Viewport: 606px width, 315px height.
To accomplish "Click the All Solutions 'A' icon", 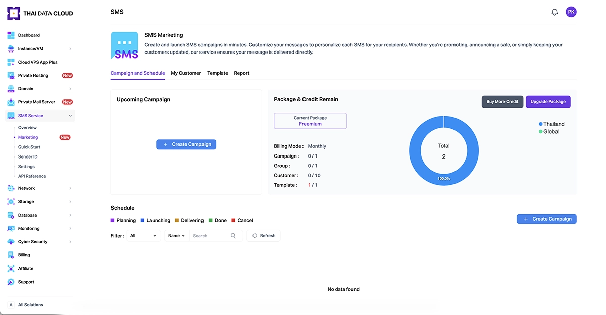I will click(11, 305).
